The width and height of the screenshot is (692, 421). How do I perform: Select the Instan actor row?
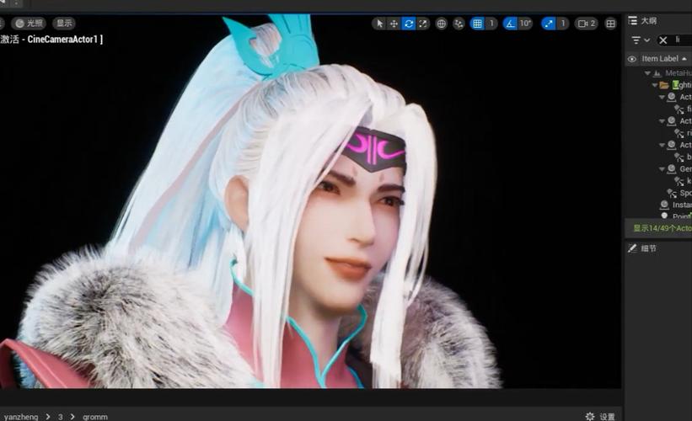pyautogui.click(x=676, y=205)
